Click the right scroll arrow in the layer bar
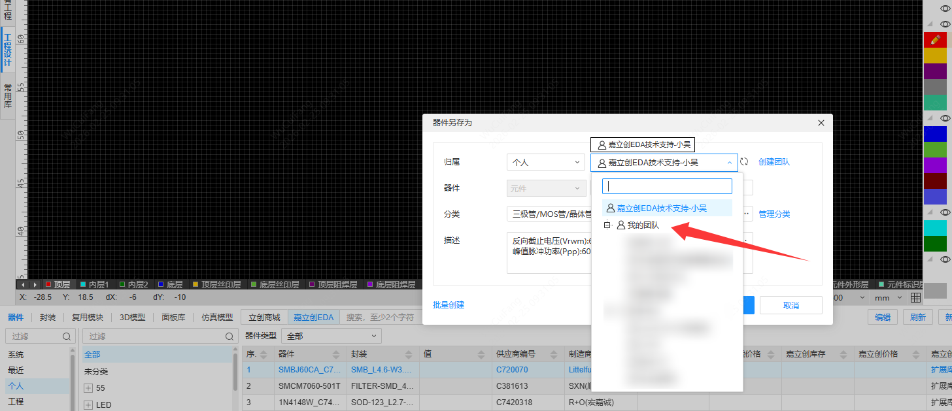The image size is (952, 411). 35,284
